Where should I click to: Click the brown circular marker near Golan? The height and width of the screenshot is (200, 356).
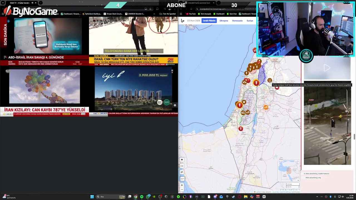tap(269, 80)
